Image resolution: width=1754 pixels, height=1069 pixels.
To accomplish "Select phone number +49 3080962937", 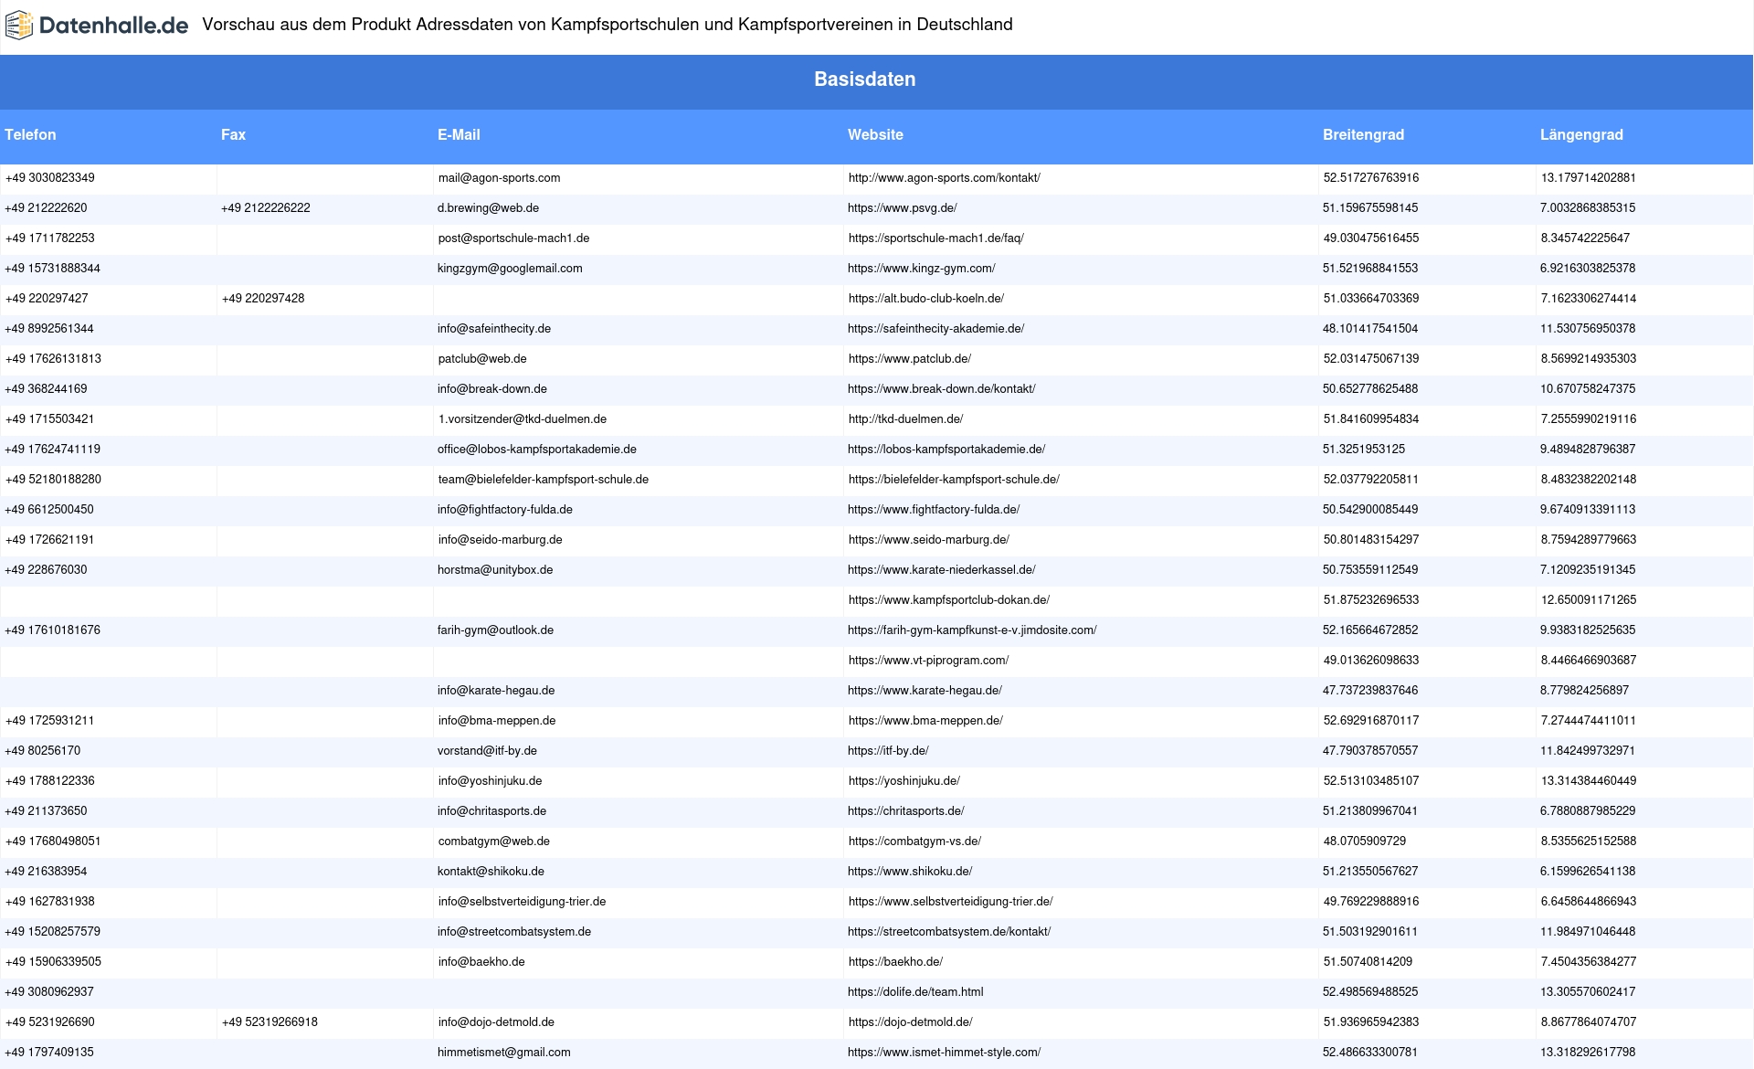I will (x=49, y=992).
